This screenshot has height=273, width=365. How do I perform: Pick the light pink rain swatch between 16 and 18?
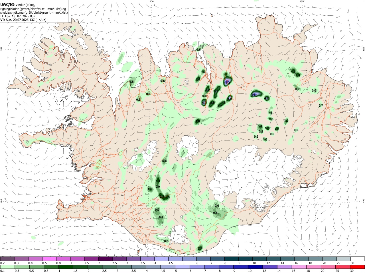(x=299, y=267)
